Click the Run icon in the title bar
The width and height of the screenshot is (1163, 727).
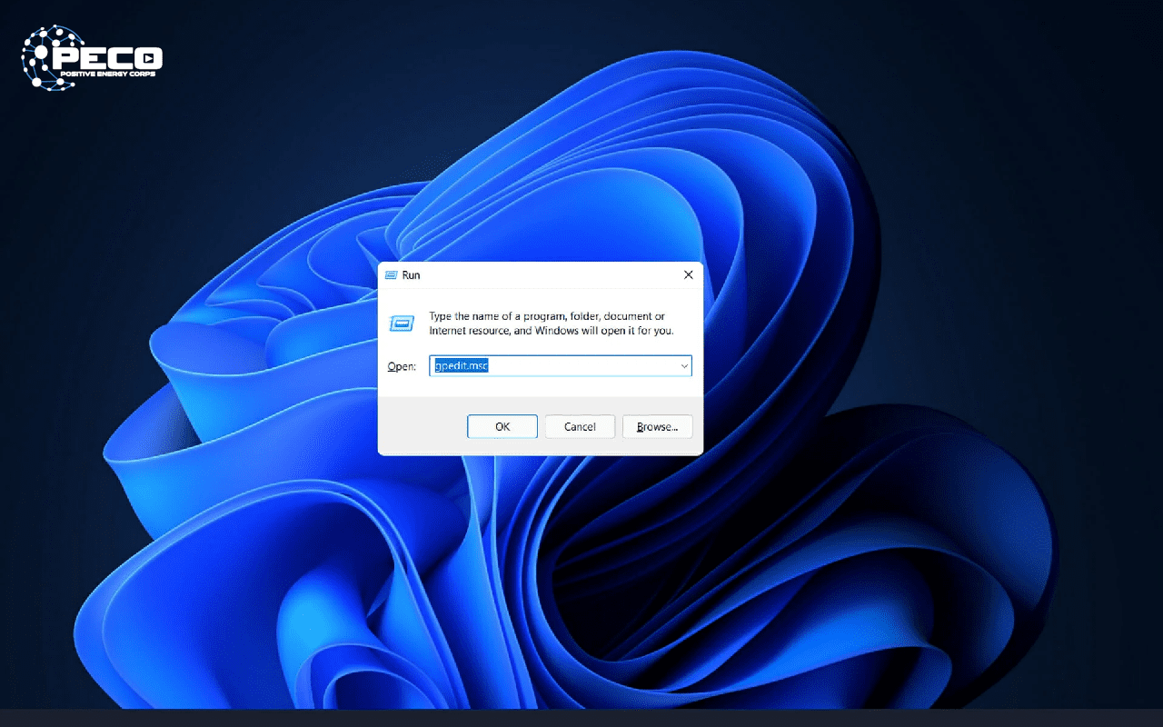coord(391,274)
